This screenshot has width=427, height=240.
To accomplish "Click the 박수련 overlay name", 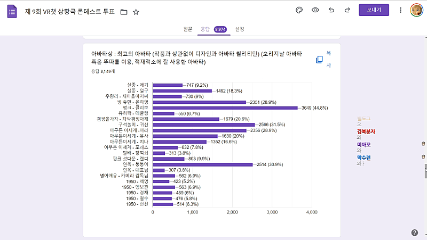I will tap(364, 158).
